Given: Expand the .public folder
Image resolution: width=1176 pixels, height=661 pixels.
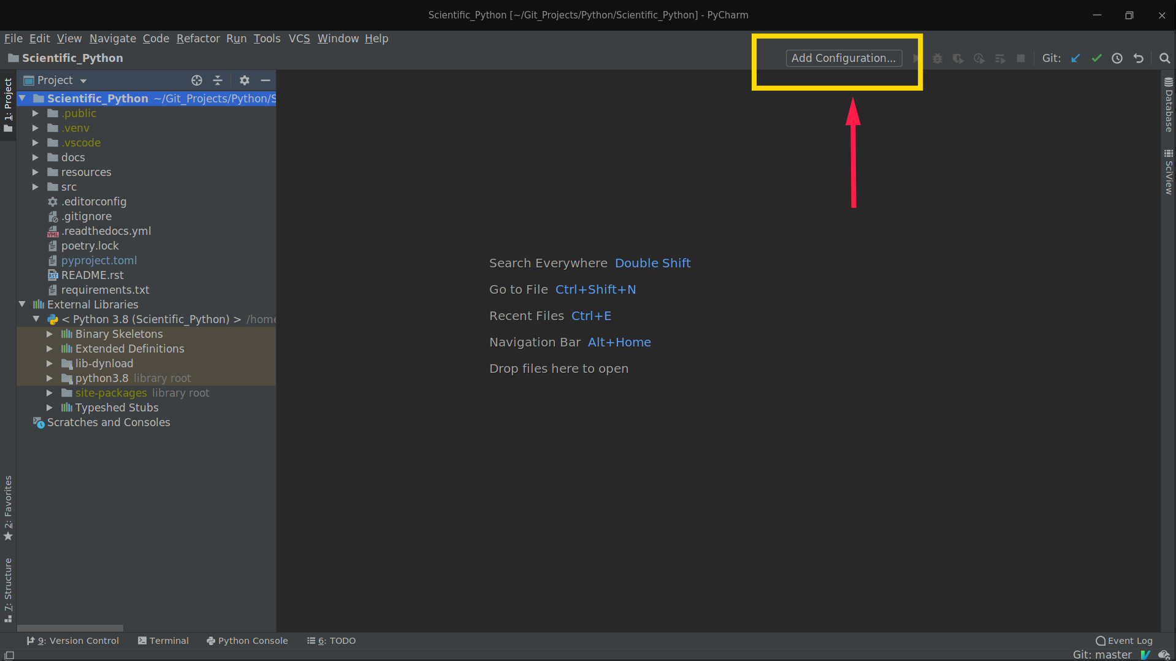Looking at the screenshot, I should click(x=36, y=113).
